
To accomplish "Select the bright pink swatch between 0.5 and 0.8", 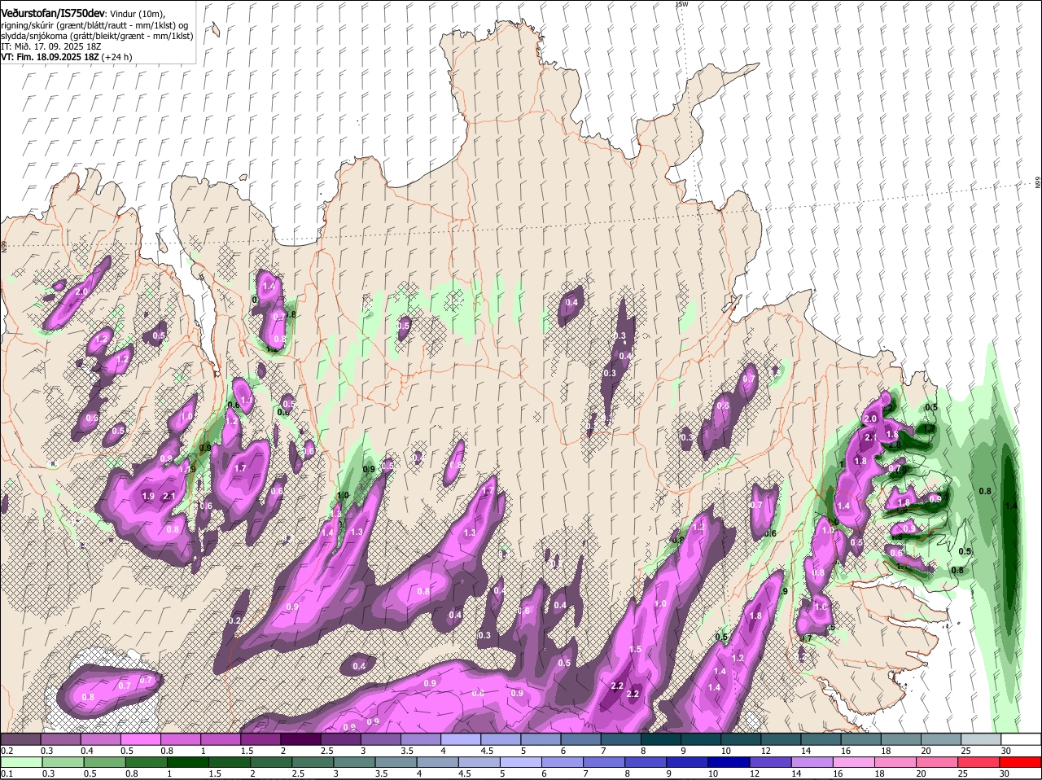I will click(x=140, y=739).
